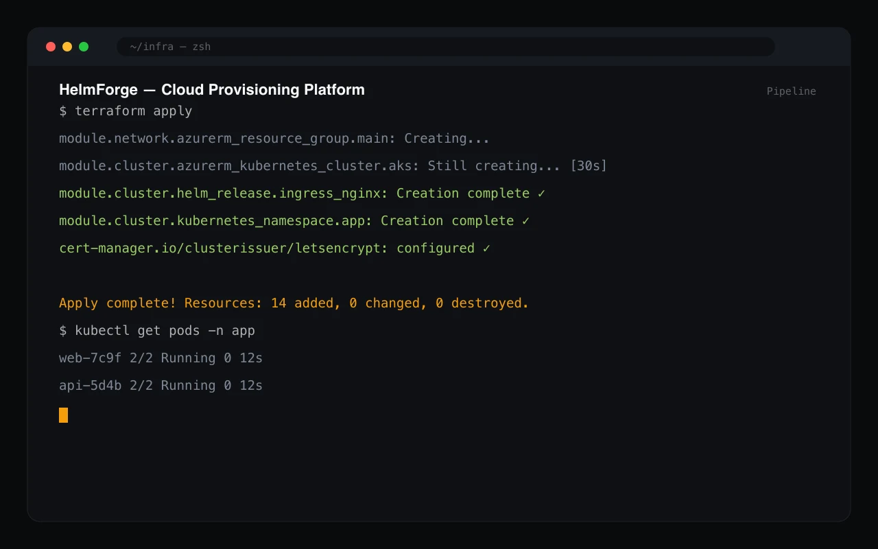Click the azurerm_resource_group.main Creating line
This screenshot has width=878, height=549.
pyautogui.click(x=274, y=139)
